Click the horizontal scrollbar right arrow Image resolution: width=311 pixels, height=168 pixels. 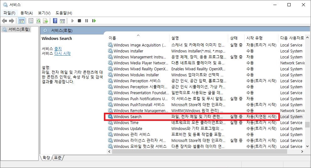(x=302, y=152)
